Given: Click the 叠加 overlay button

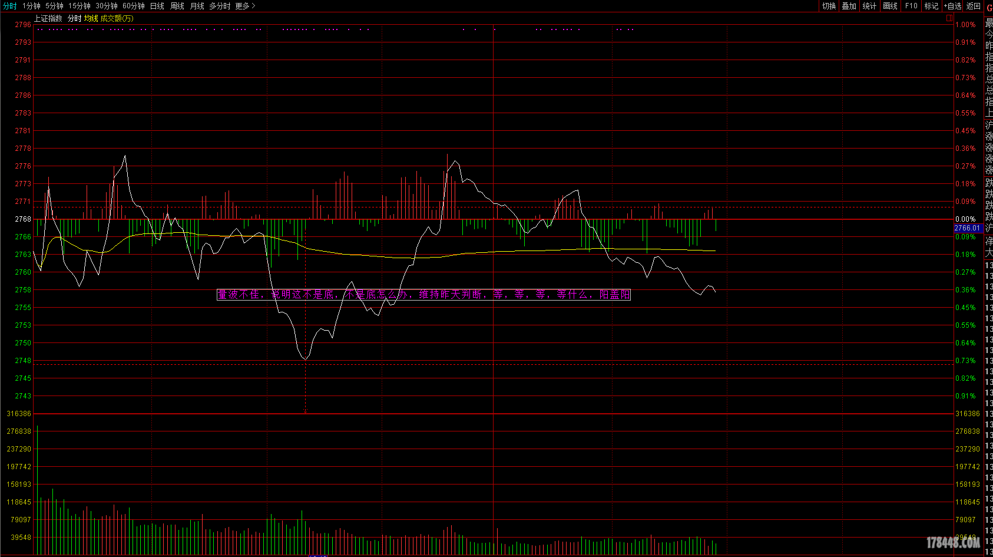Looking at the screenshot, I should (849, 6).
